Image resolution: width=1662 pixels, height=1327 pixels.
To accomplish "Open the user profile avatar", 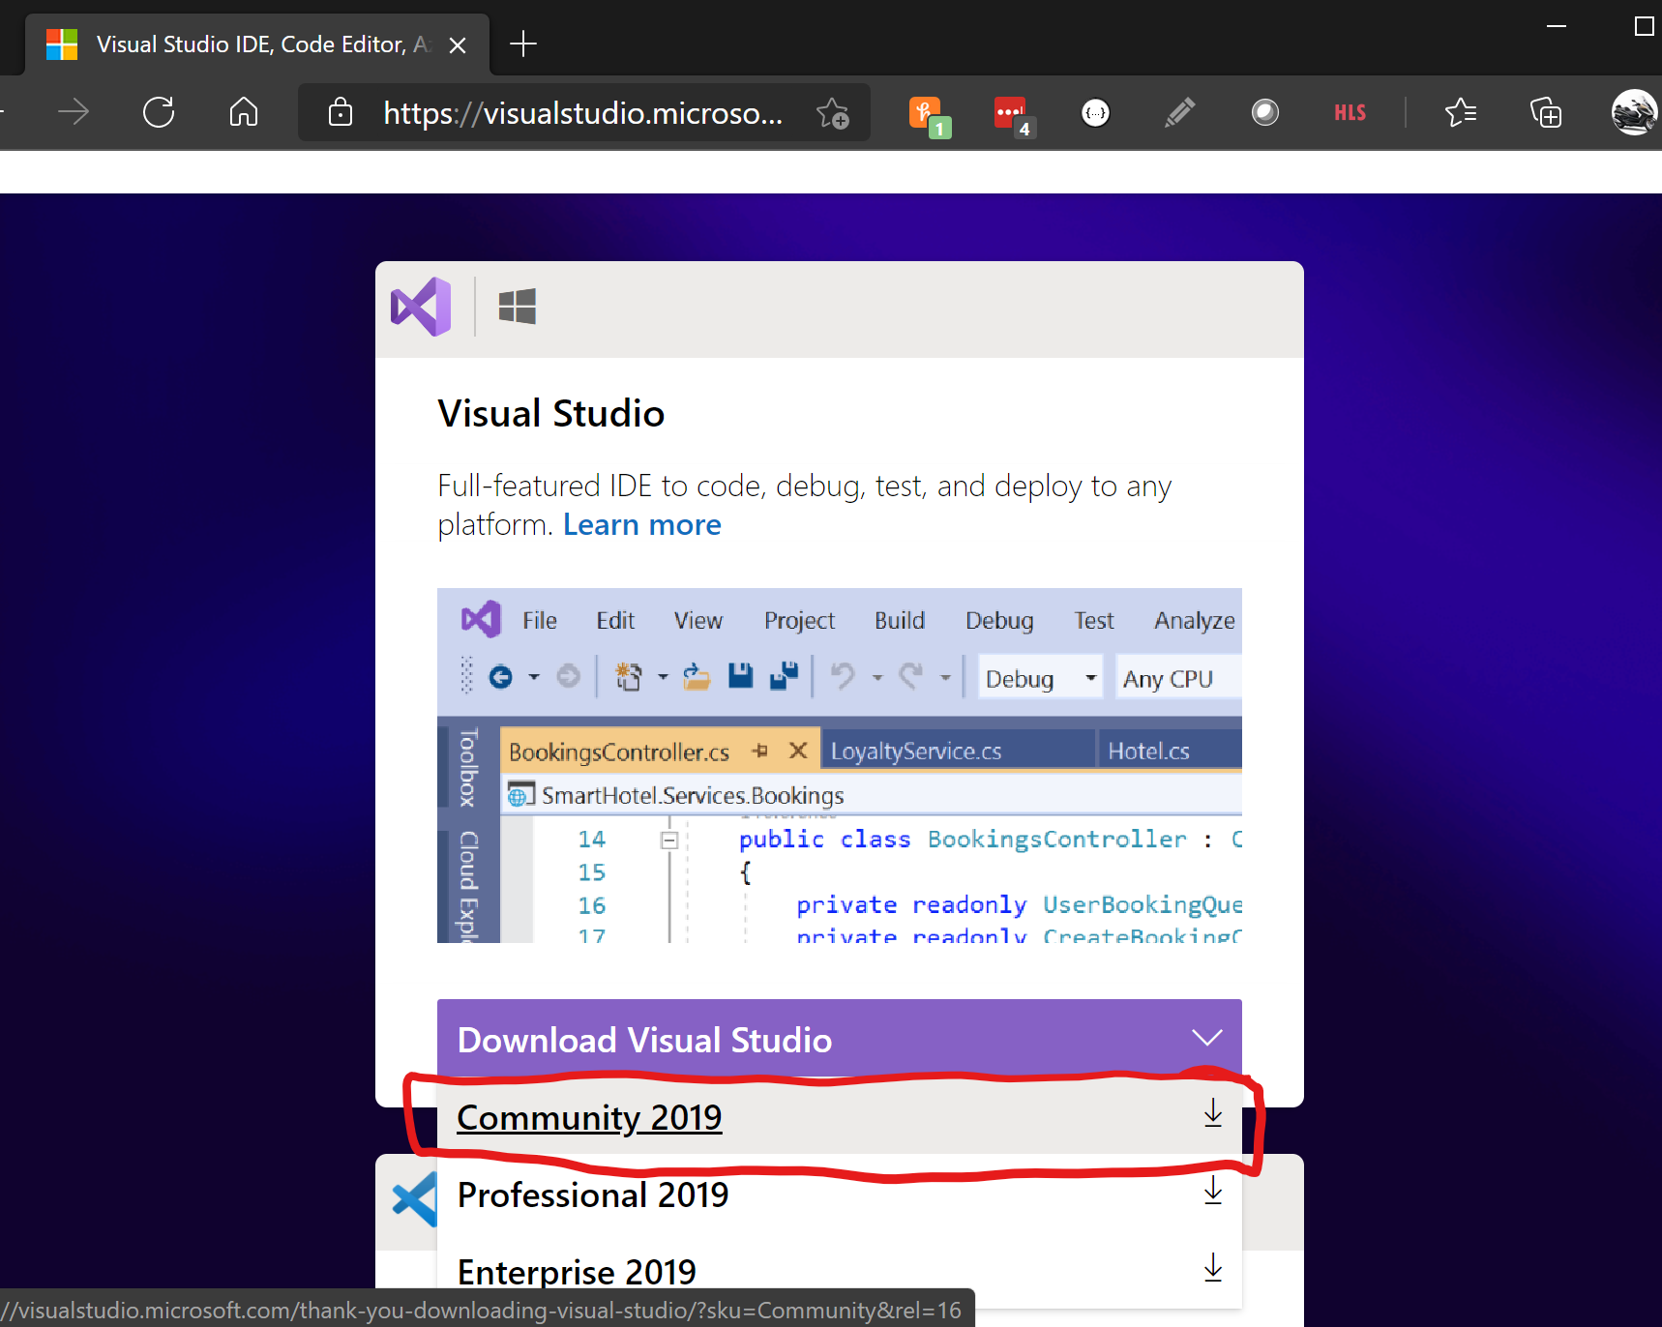I will point(1635,113).
